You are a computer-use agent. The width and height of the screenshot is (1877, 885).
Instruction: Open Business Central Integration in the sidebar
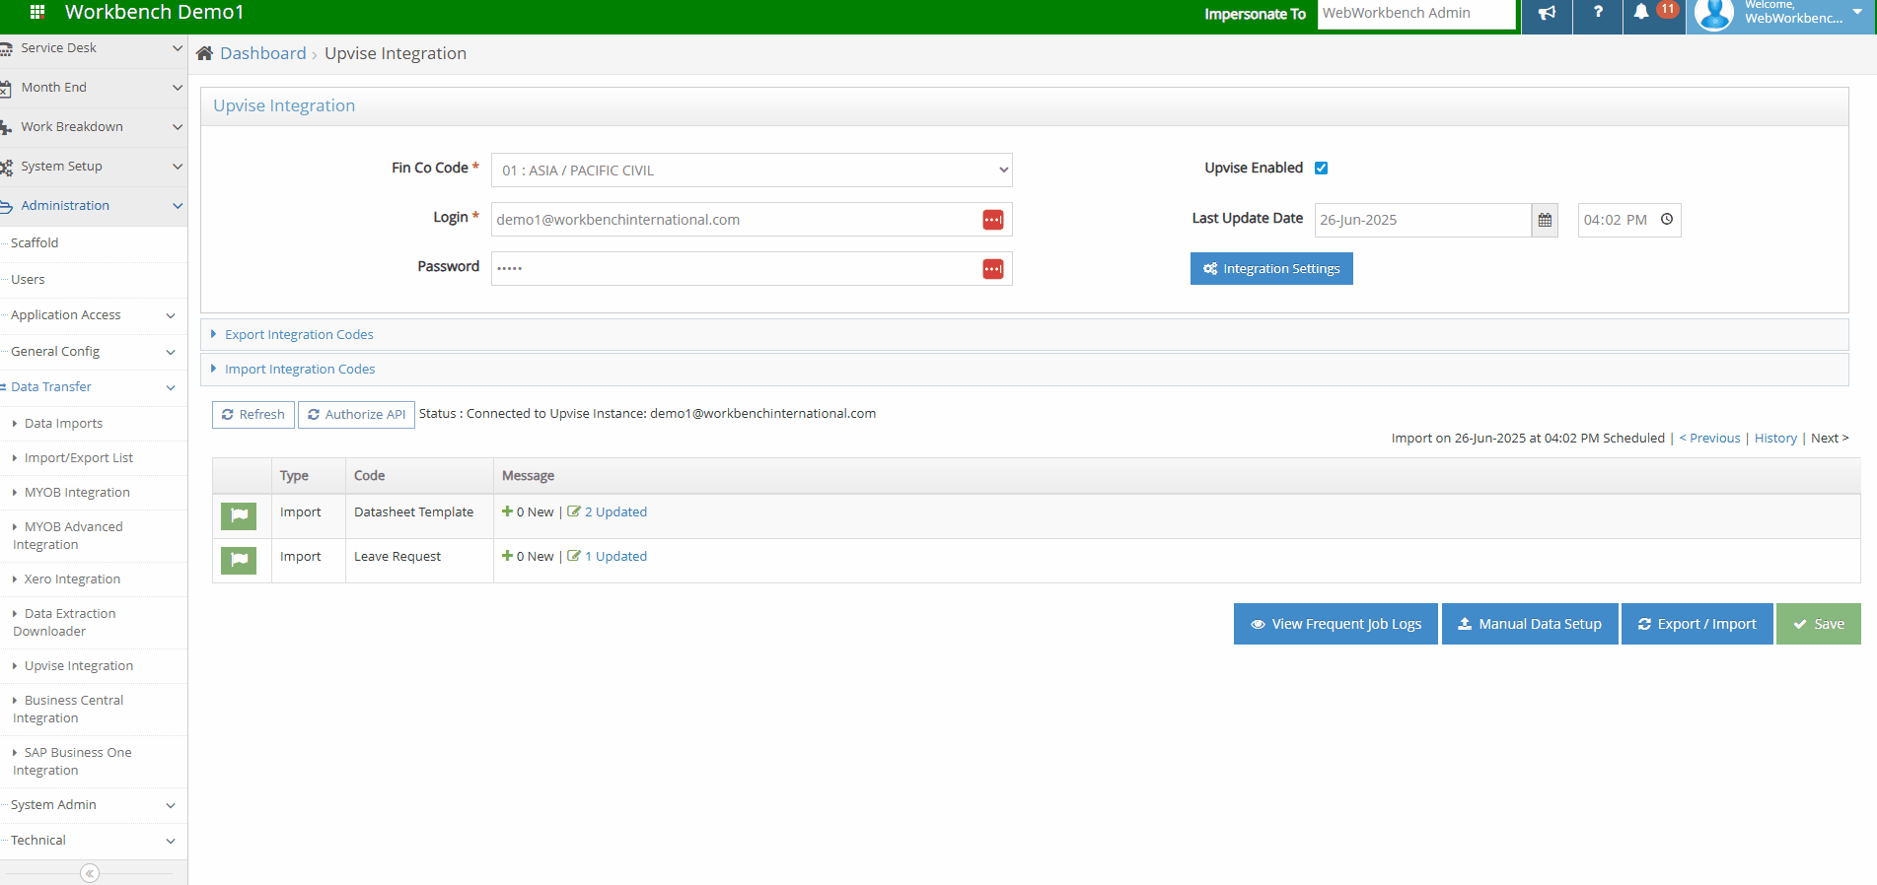coord(68,709)
